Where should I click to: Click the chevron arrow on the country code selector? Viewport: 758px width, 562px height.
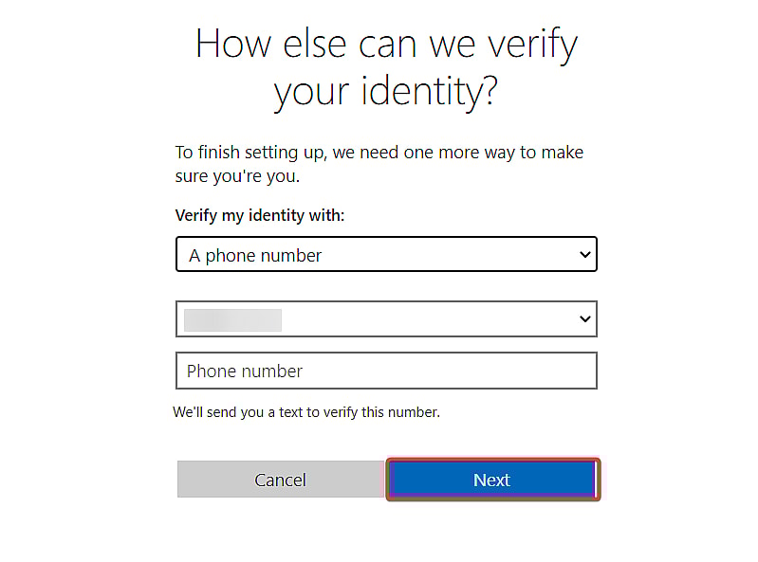pos(585,318)
